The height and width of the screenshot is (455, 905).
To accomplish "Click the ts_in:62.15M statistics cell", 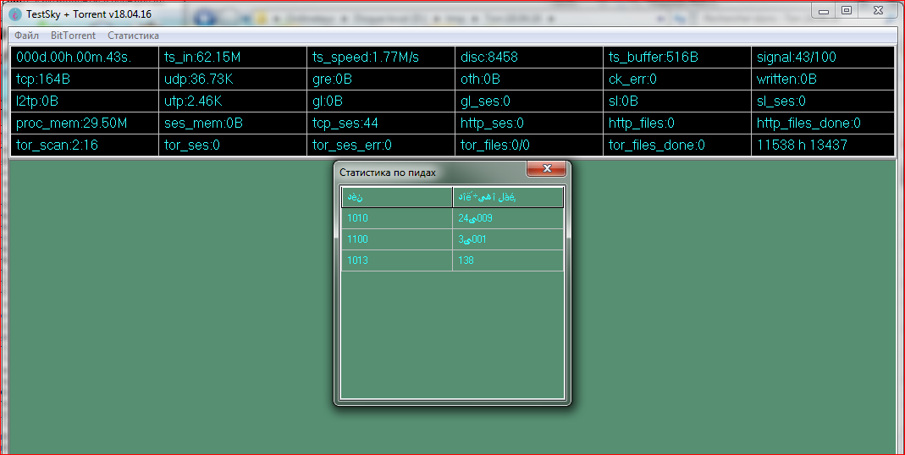I will click(232, 58).
